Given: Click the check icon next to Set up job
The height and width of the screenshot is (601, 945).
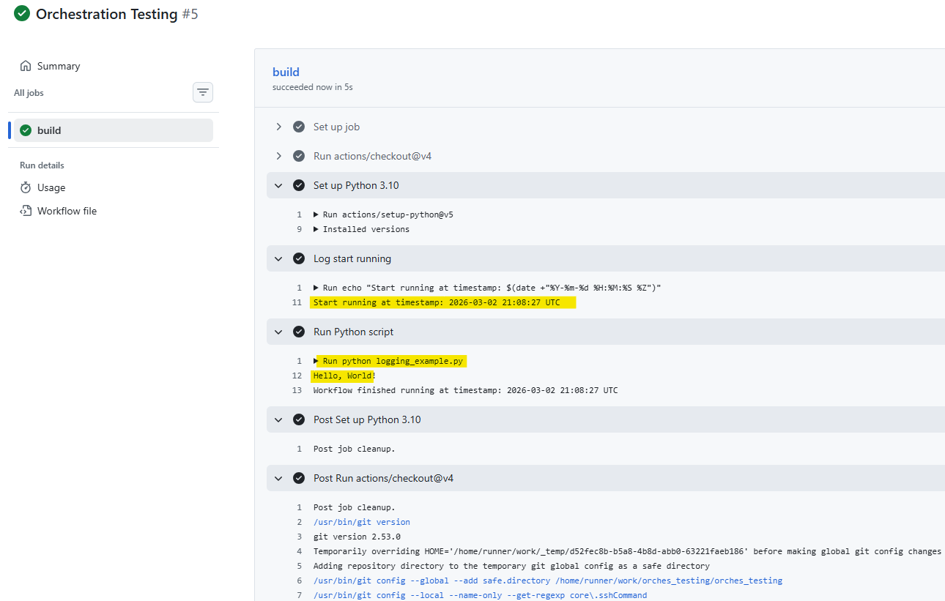Looking at the screenshot, I should [x=299, y=127].
